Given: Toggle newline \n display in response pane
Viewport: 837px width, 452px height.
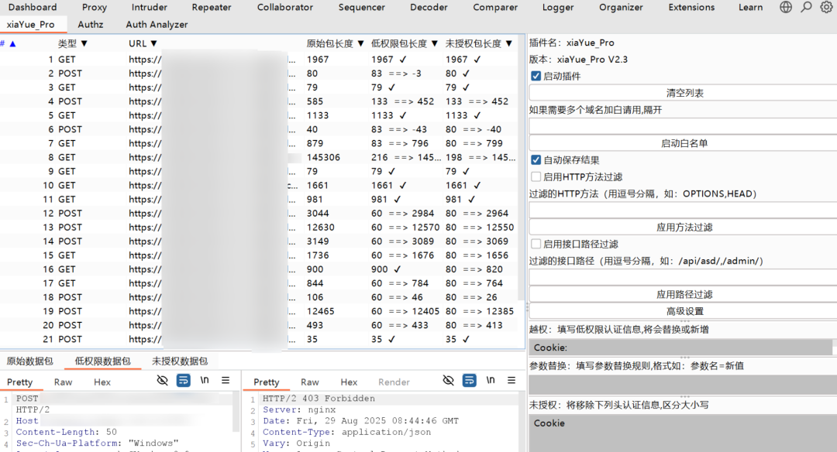Looking at the screenshot, I should 491,380.
